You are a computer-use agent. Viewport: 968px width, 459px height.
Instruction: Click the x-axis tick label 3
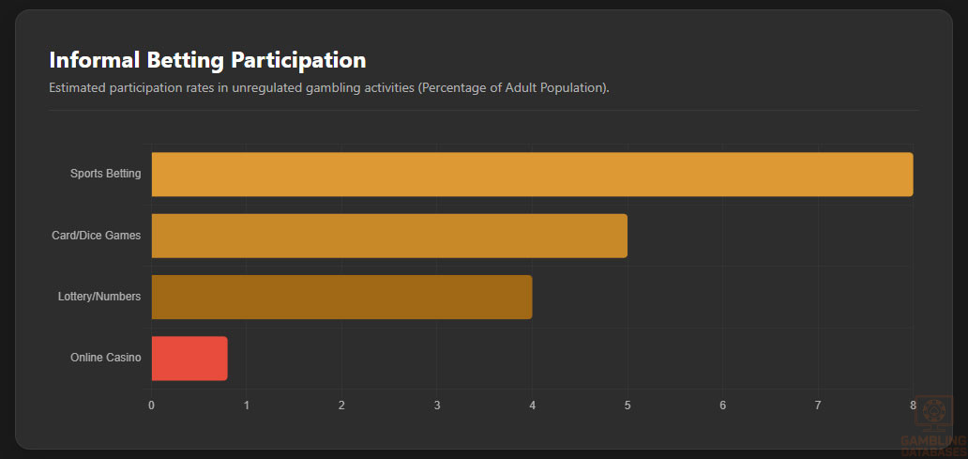[x=437, y=405]
